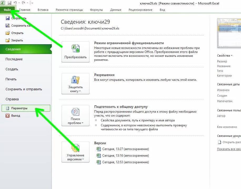Switch to the Вставка ribbon tab
Image resolution: width=241 pixels, height=189 pixels.
pyautogui.click(x=43, y=10)
